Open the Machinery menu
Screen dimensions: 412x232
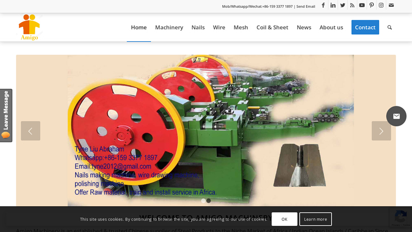tap(169, 27)
